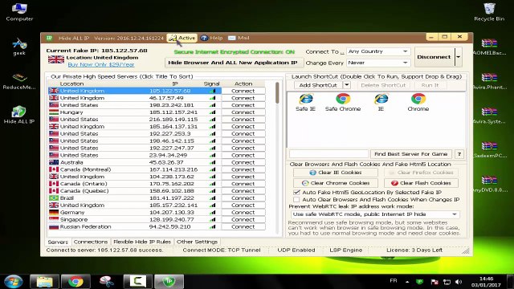Screen dimensions: 514x289
Task: Click the Active status button
Action: (x=182, y=38)
